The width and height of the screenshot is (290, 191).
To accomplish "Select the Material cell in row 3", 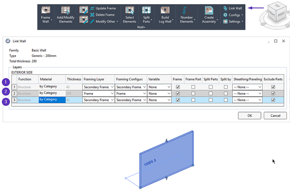I will (x=52, y=100).
